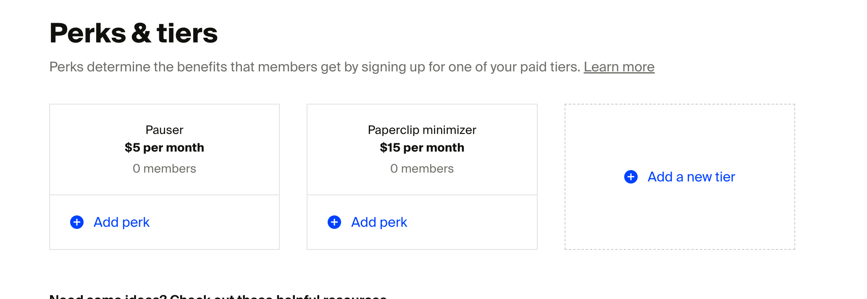Click the $15 per month price
Viewport: 867px width, 299px height.
pyautogui.click(x=422, y=148)
